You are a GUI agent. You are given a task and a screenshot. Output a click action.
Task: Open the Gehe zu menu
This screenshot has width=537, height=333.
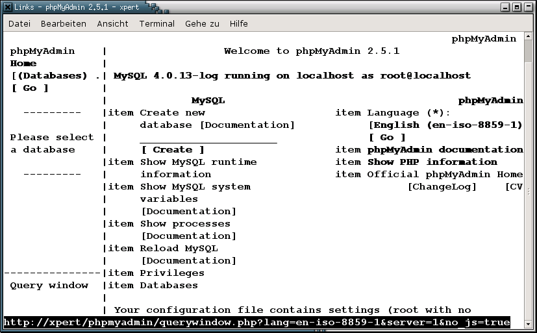click(202, 24)
